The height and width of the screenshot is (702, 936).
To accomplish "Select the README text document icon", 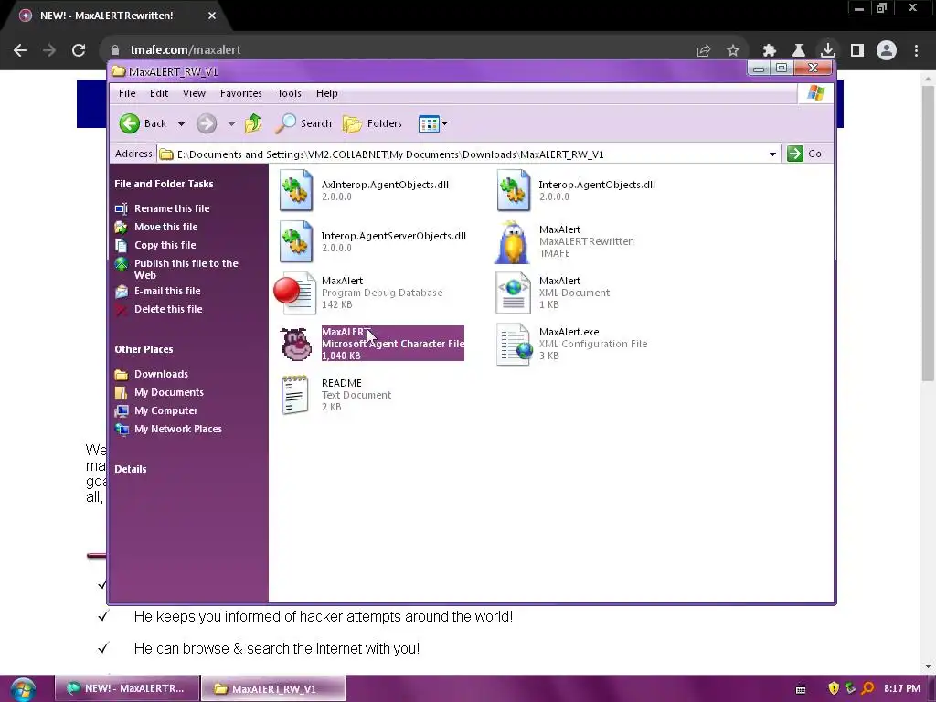I will (295, 395).
